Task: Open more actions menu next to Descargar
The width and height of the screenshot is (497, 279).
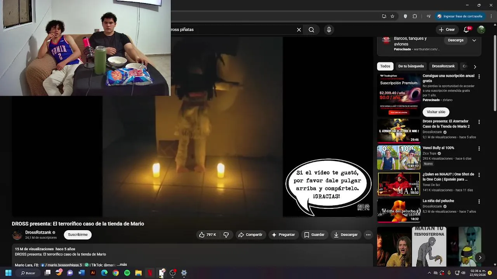Action: pos(368,235)
